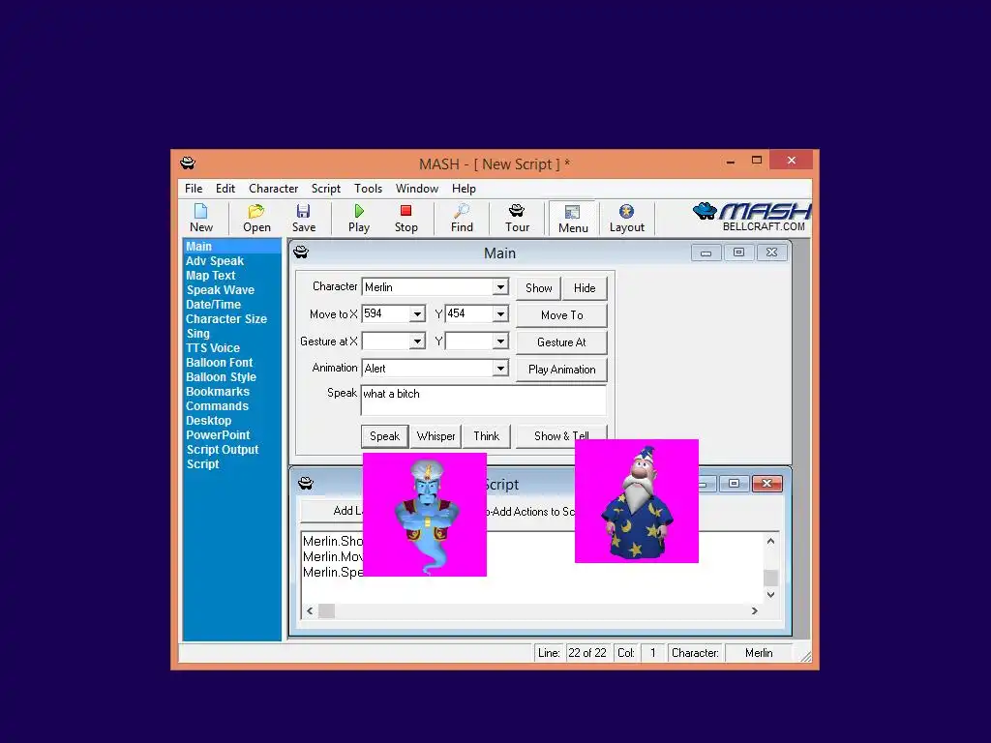Stop script playback
This screenshot has width=991, height=743.
point(406,218)
